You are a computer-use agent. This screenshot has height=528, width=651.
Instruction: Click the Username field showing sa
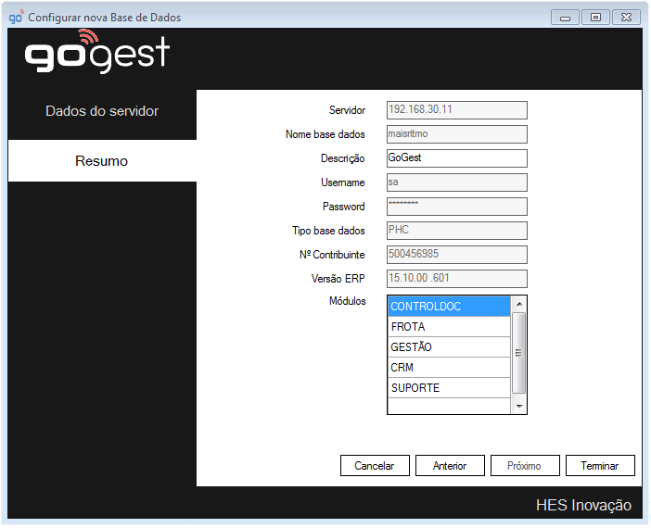(x=457, y=182)
